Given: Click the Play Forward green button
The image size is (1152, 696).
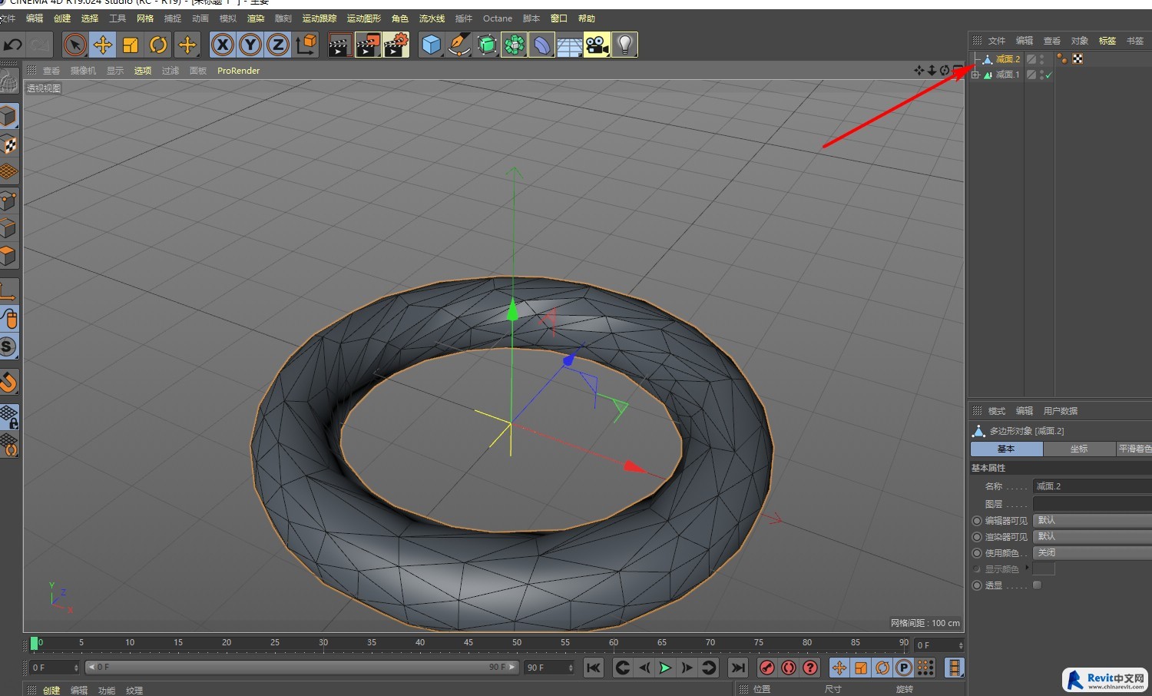Looking at the screenshot, I should (666, 668).
